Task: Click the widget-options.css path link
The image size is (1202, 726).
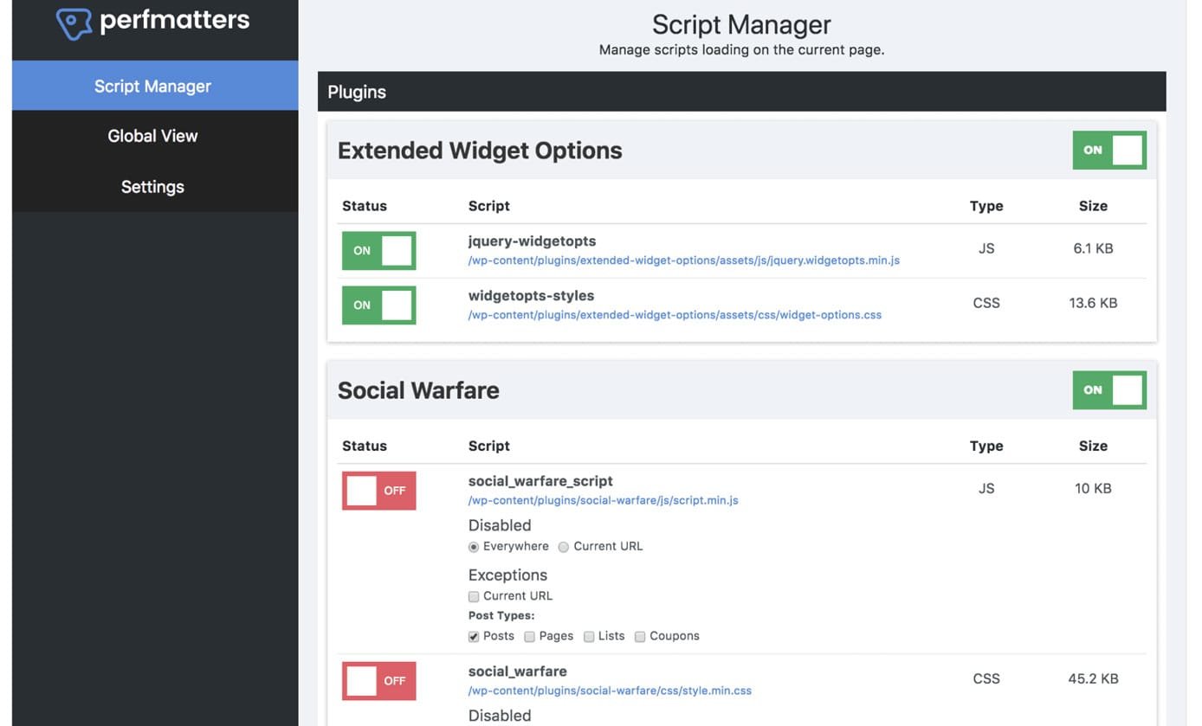Action: click(675, 314)
